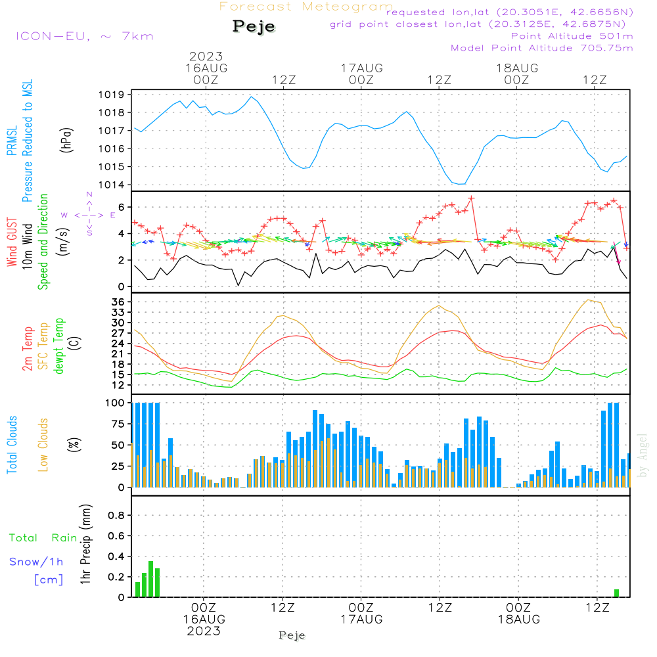Click the orange 'SFC Temp' label
This screenshot has height=657, width=657.
click(x=43, y=346)
